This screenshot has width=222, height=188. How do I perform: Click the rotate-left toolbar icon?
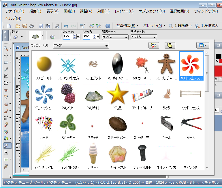coord(99,26)
